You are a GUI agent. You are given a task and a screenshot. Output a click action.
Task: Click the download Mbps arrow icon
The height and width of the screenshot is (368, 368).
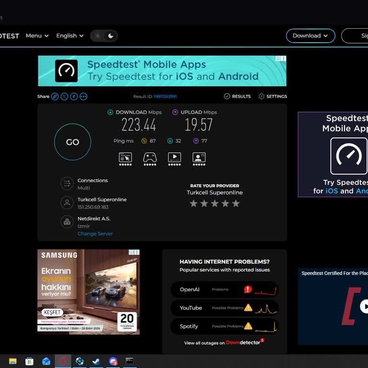coord(110,112)
